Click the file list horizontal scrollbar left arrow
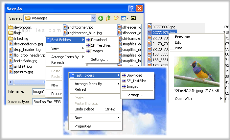Viewport: 230px width, 140px height. [11, 82]
